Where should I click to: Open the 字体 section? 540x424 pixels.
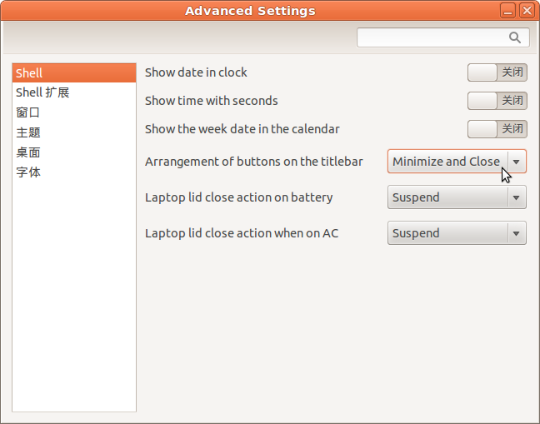pyautogui.click(x=74, y=172)
